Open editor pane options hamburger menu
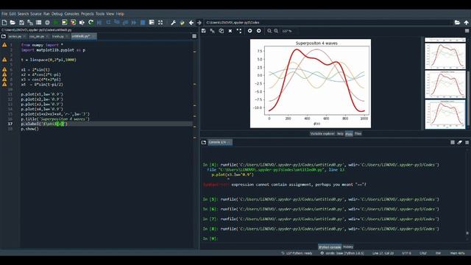Viewport: 471px width, 265px height. click(194, 36)
